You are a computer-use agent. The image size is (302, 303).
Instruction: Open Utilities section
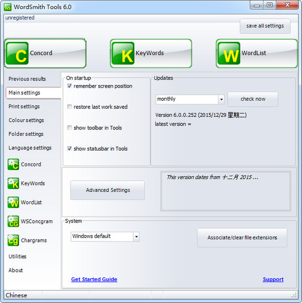(x=18, y=256)
